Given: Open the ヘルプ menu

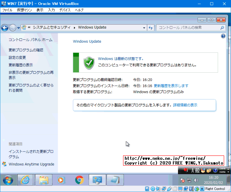Looking at the screenshot, I should coord(79,10).
